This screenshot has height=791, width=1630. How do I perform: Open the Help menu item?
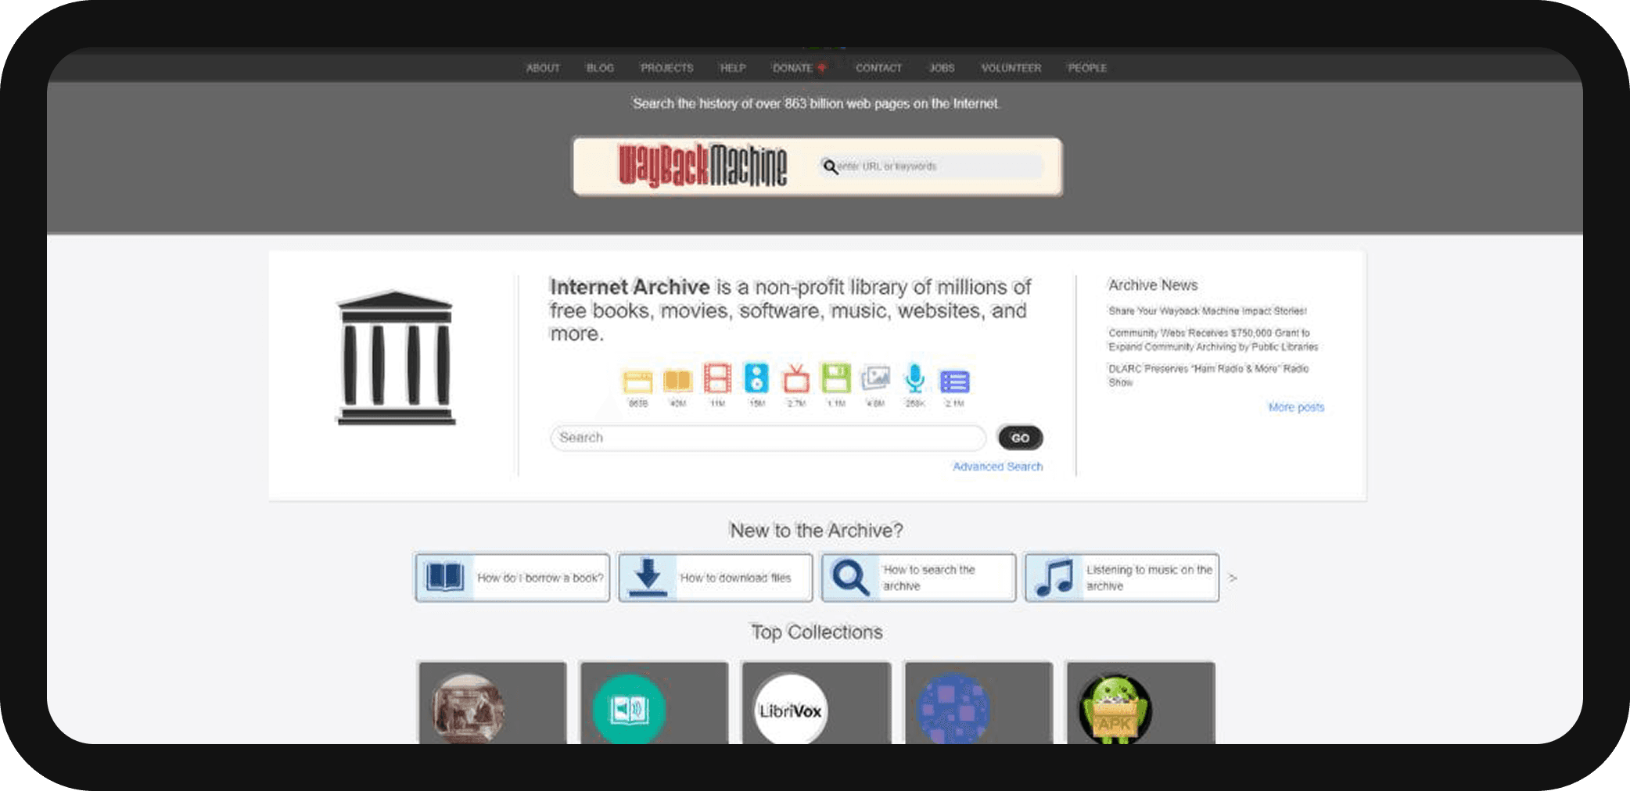(733, 68)
